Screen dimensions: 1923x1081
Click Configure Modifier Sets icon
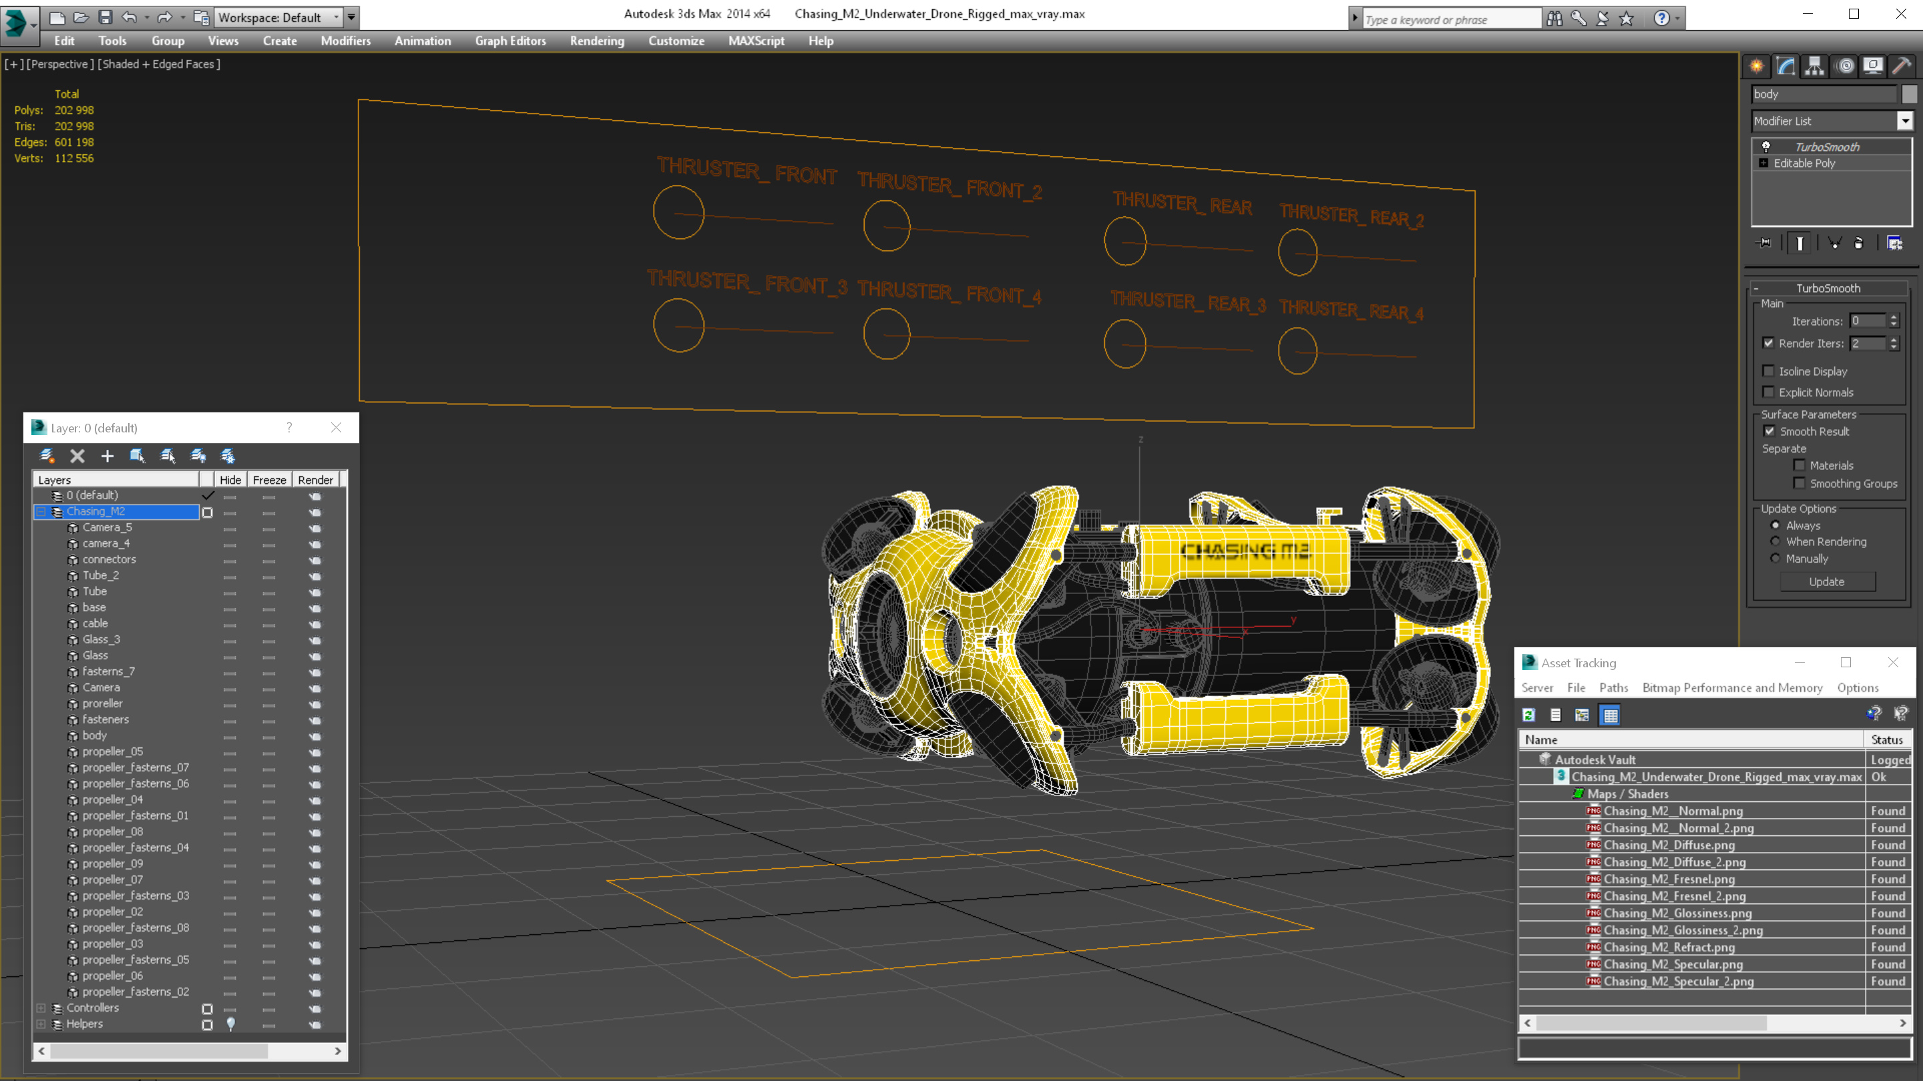click(1895, 243)
